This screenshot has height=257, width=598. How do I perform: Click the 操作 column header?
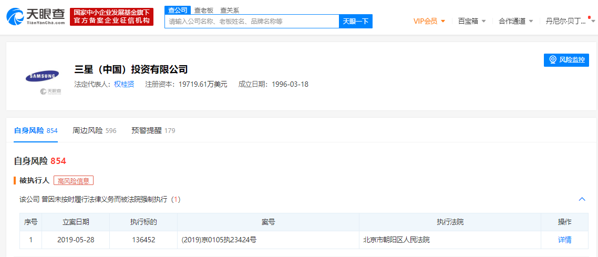[564, 222]
